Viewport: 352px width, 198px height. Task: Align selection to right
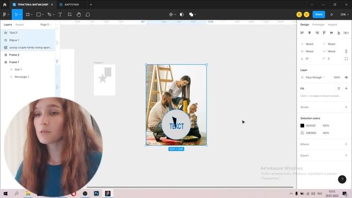pos(317,33)
